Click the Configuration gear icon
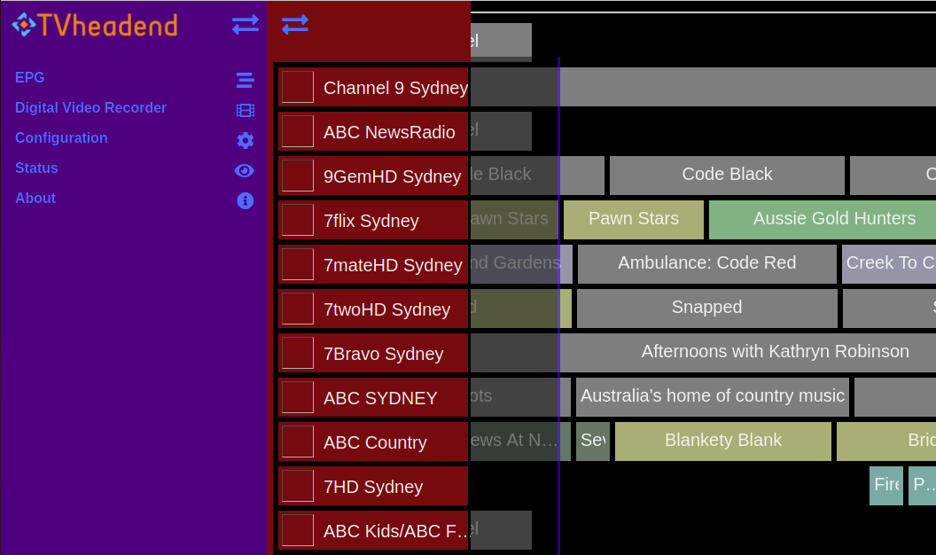The image size is (936, 555). 246,140
